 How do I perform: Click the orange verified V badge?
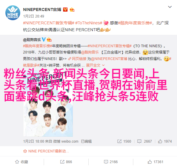click(x=65, y=10)
